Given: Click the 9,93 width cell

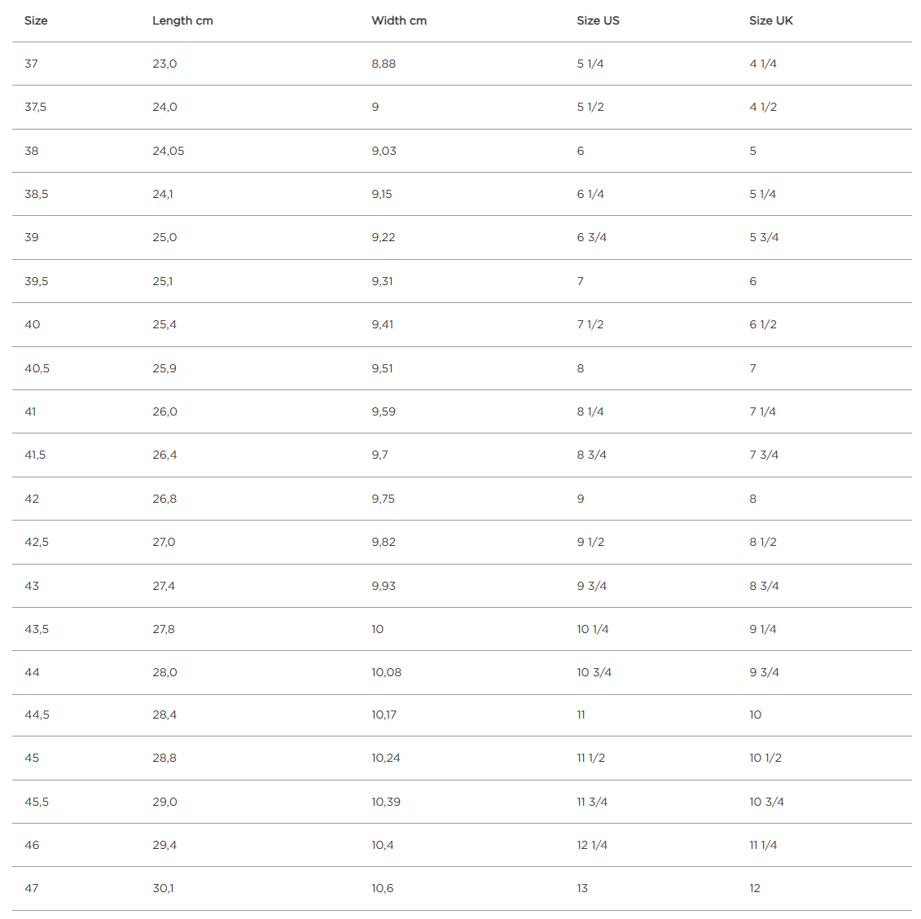Looking at the screenshot, I should click(x=384, y=586).
